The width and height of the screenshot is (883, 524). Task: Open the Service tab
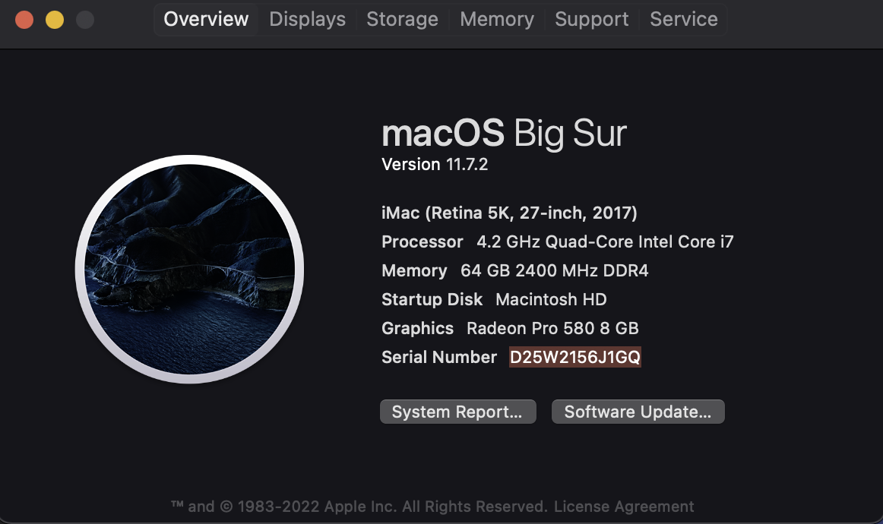click(x=684, y=20)
